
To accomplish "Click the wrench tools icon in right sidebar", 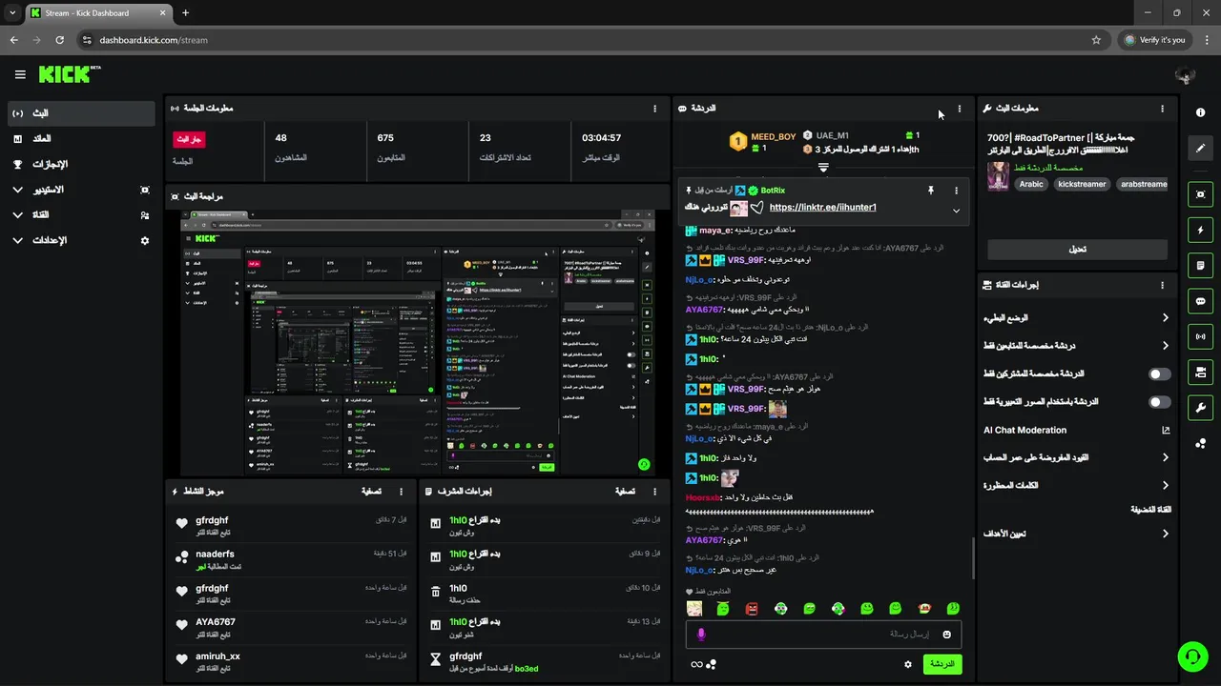I will click(x=1200, y=408).
